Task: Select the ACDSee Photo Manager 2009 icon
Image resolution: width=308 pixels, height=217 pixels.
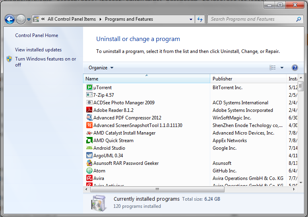Action: tap(89, 102)
